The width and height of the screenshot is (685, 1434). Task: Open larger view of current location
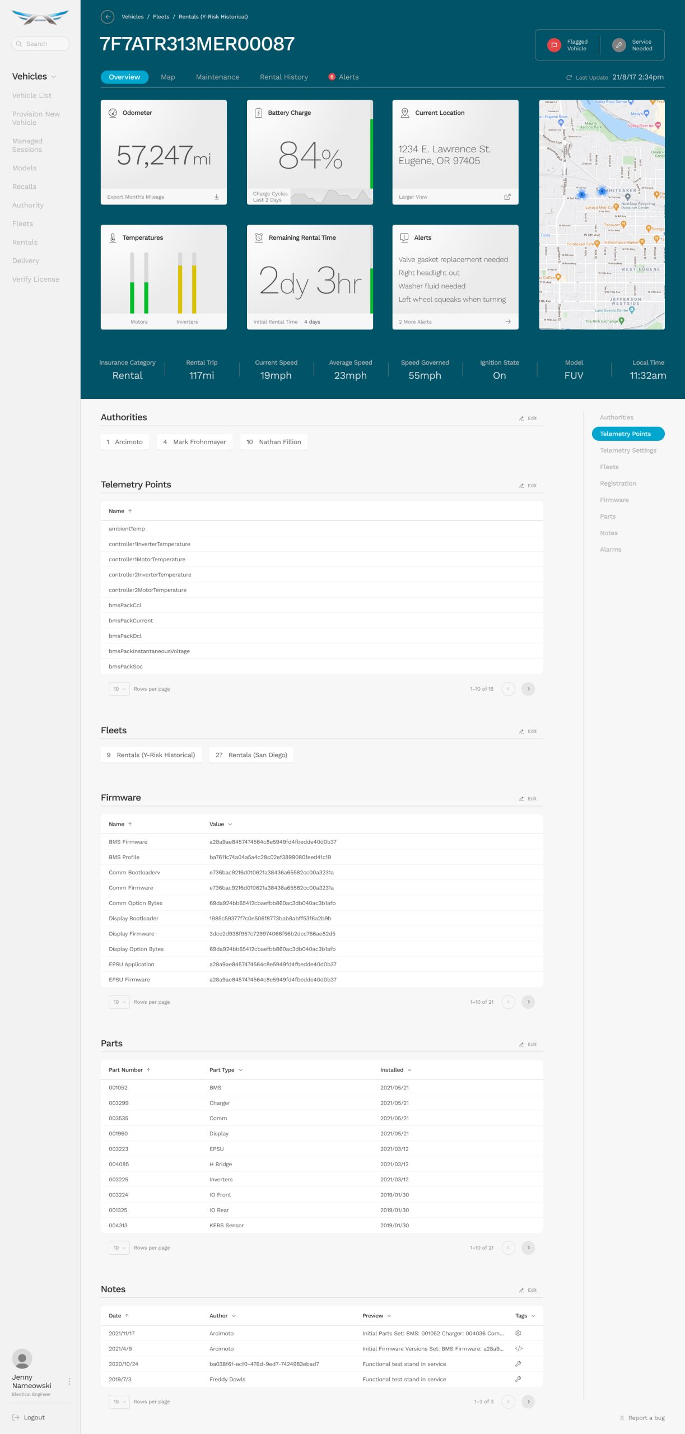click(507, 197)
